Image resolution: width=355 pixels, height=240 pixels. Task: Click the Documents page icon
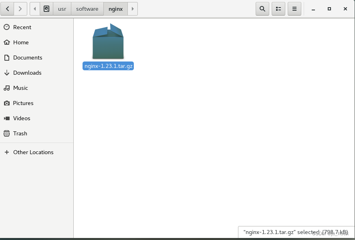(7, 58)
